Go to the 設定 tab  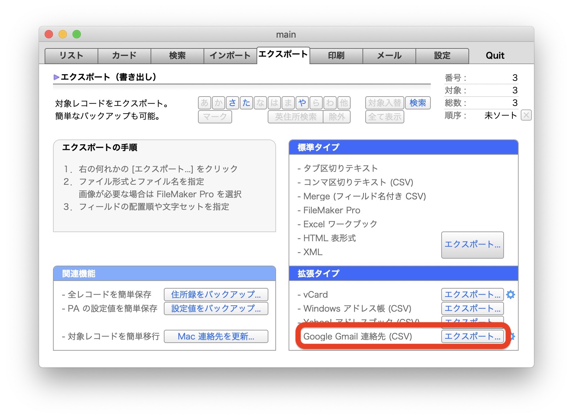tap(442, 56)
